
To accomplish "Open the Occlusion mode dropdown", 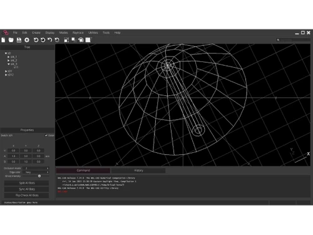I will pos(36,168).
